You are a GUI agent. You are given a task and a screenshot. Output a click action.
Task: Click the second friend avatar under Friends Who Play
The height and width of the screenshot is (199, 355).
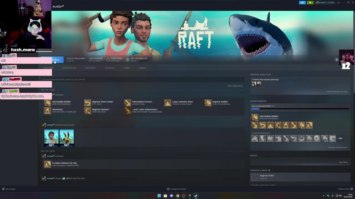tap(259, 83)
